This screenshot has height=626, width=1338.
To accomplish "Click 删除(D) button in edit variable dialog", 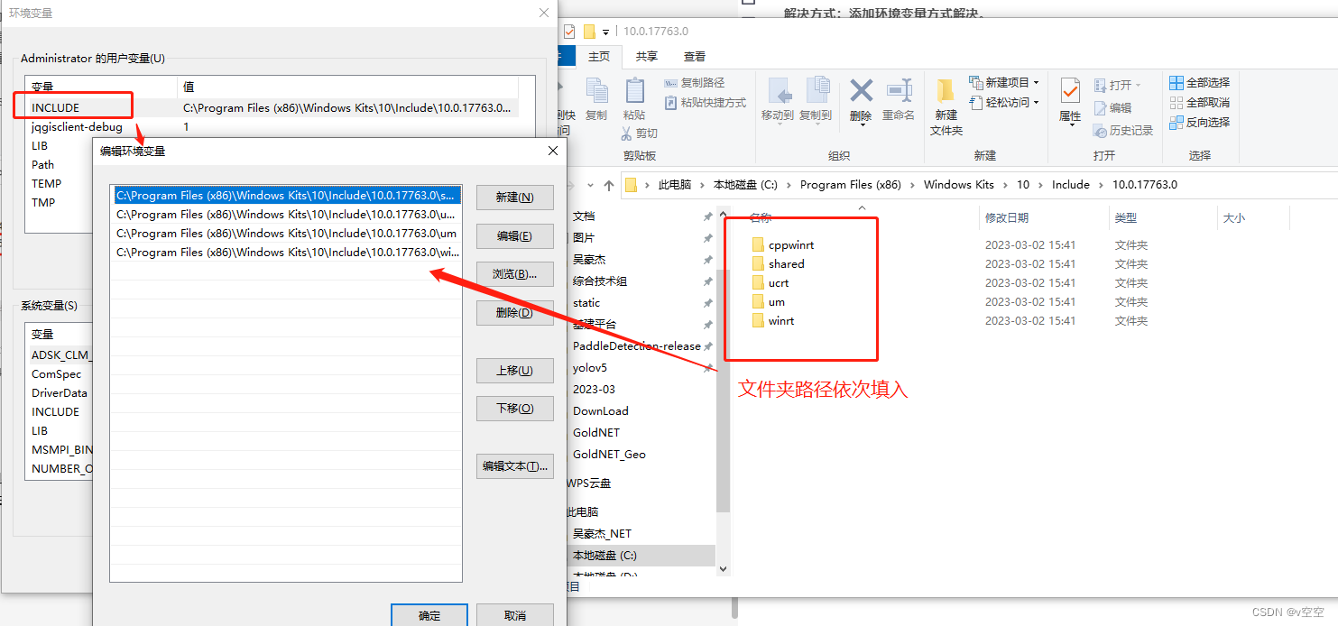I will pos(514,313).
